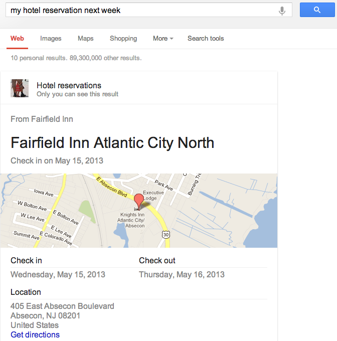Select the Web tab
The image size is (337, 341).
click(x=17, y=39)
